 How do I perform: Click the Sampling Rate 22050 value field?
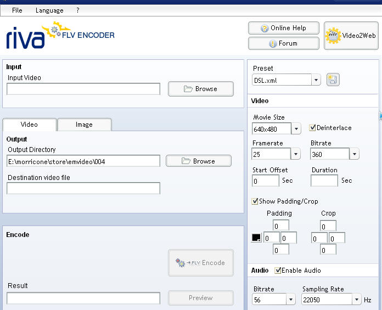coord(327,299)
